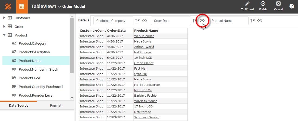Toggle visibility of Product:Name column
This screenshot has height=121, width=298.
point(260,21)
